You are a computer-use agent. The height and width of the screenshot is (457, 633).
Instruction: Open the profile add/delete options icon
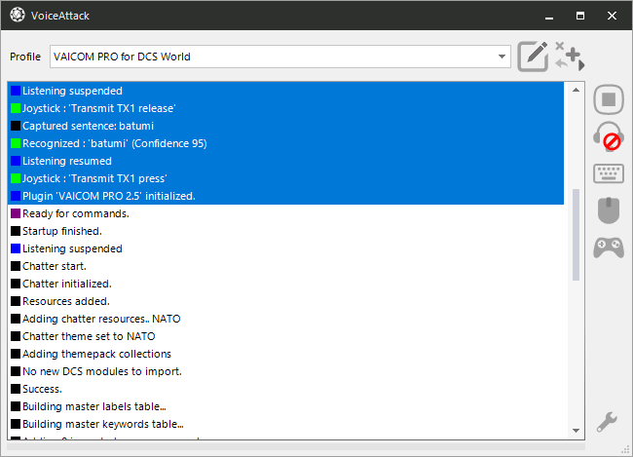[x=570, y=57]
